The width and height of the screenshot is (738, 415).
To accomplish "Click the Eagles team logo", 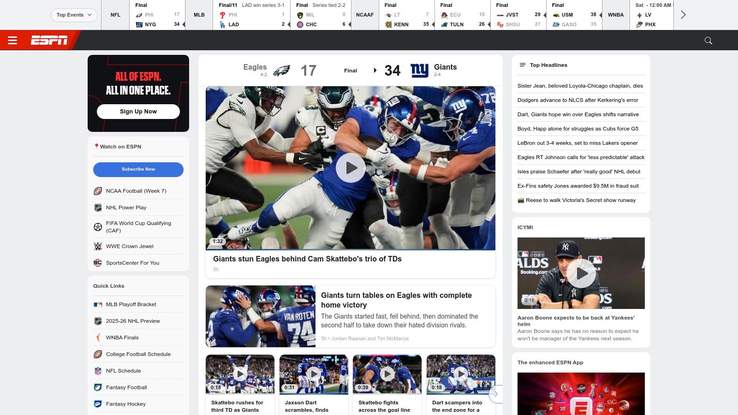I will coord(282,71).
